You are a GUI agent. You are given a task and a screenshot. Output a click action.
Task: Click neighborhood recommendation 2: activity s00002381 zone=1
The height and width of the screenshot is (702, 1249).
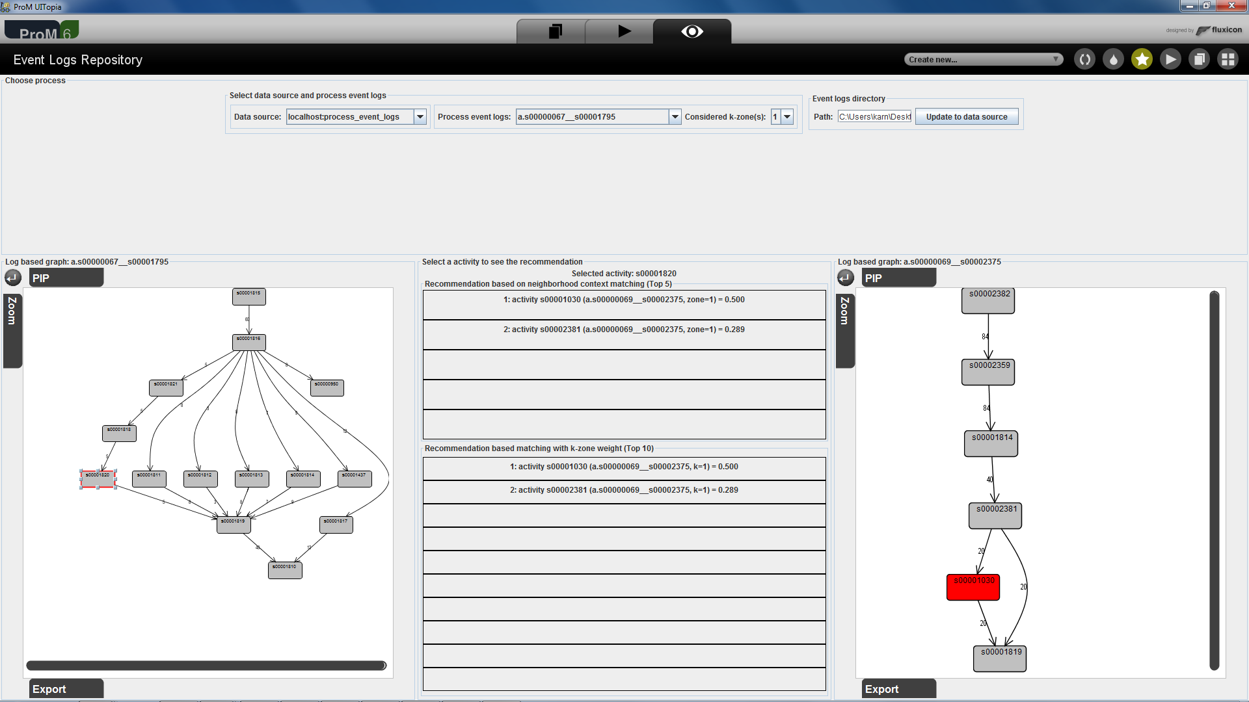[624, 335]
